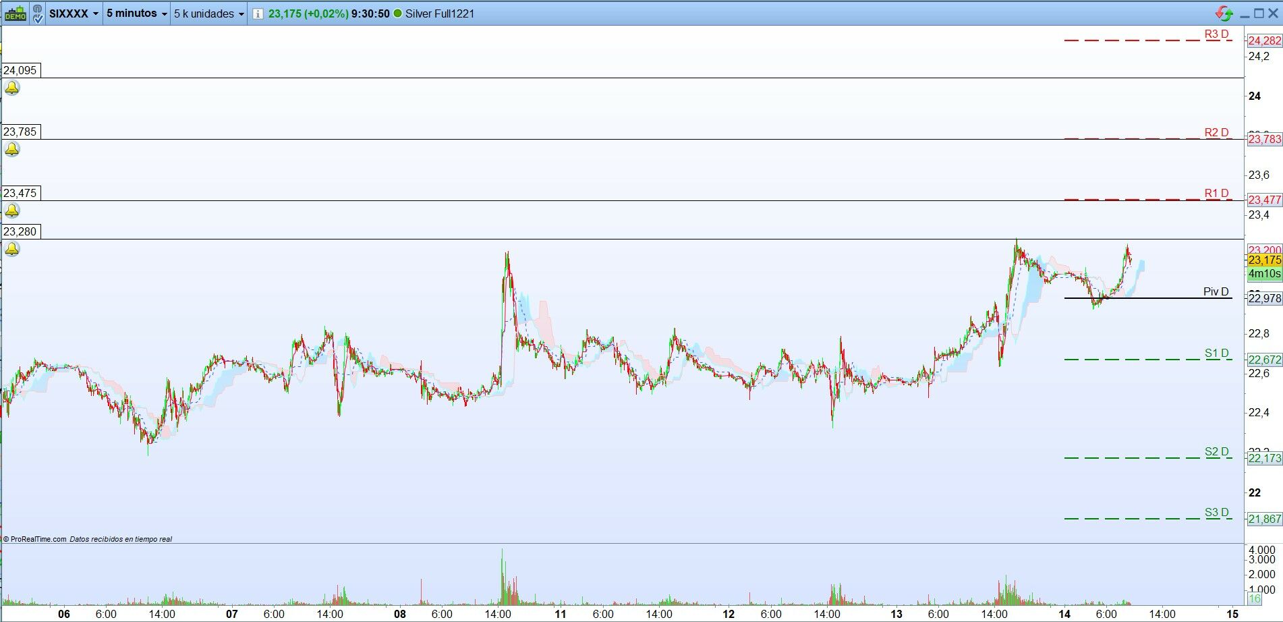Click the yellow 23,175 current price tag
Screen dimensions: 1283x622
point(1263,260)
